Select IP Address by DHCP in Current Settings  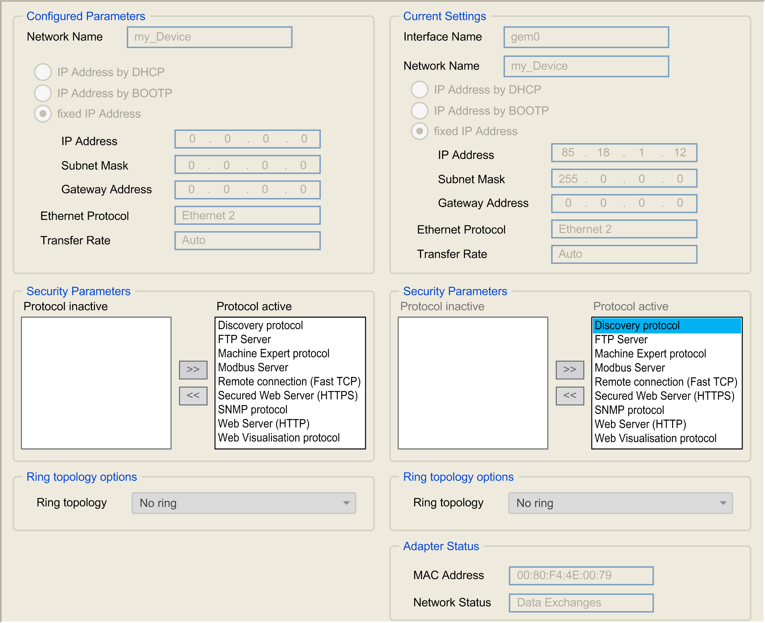(x=419, y=89)
